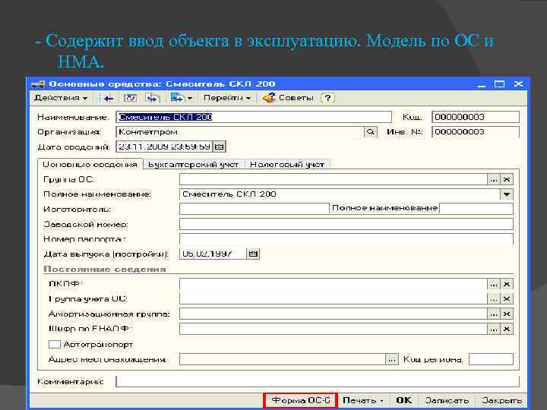Open calendar for Дата сведений
Screen dimensions: 547x410
click(x=219, y=147)
